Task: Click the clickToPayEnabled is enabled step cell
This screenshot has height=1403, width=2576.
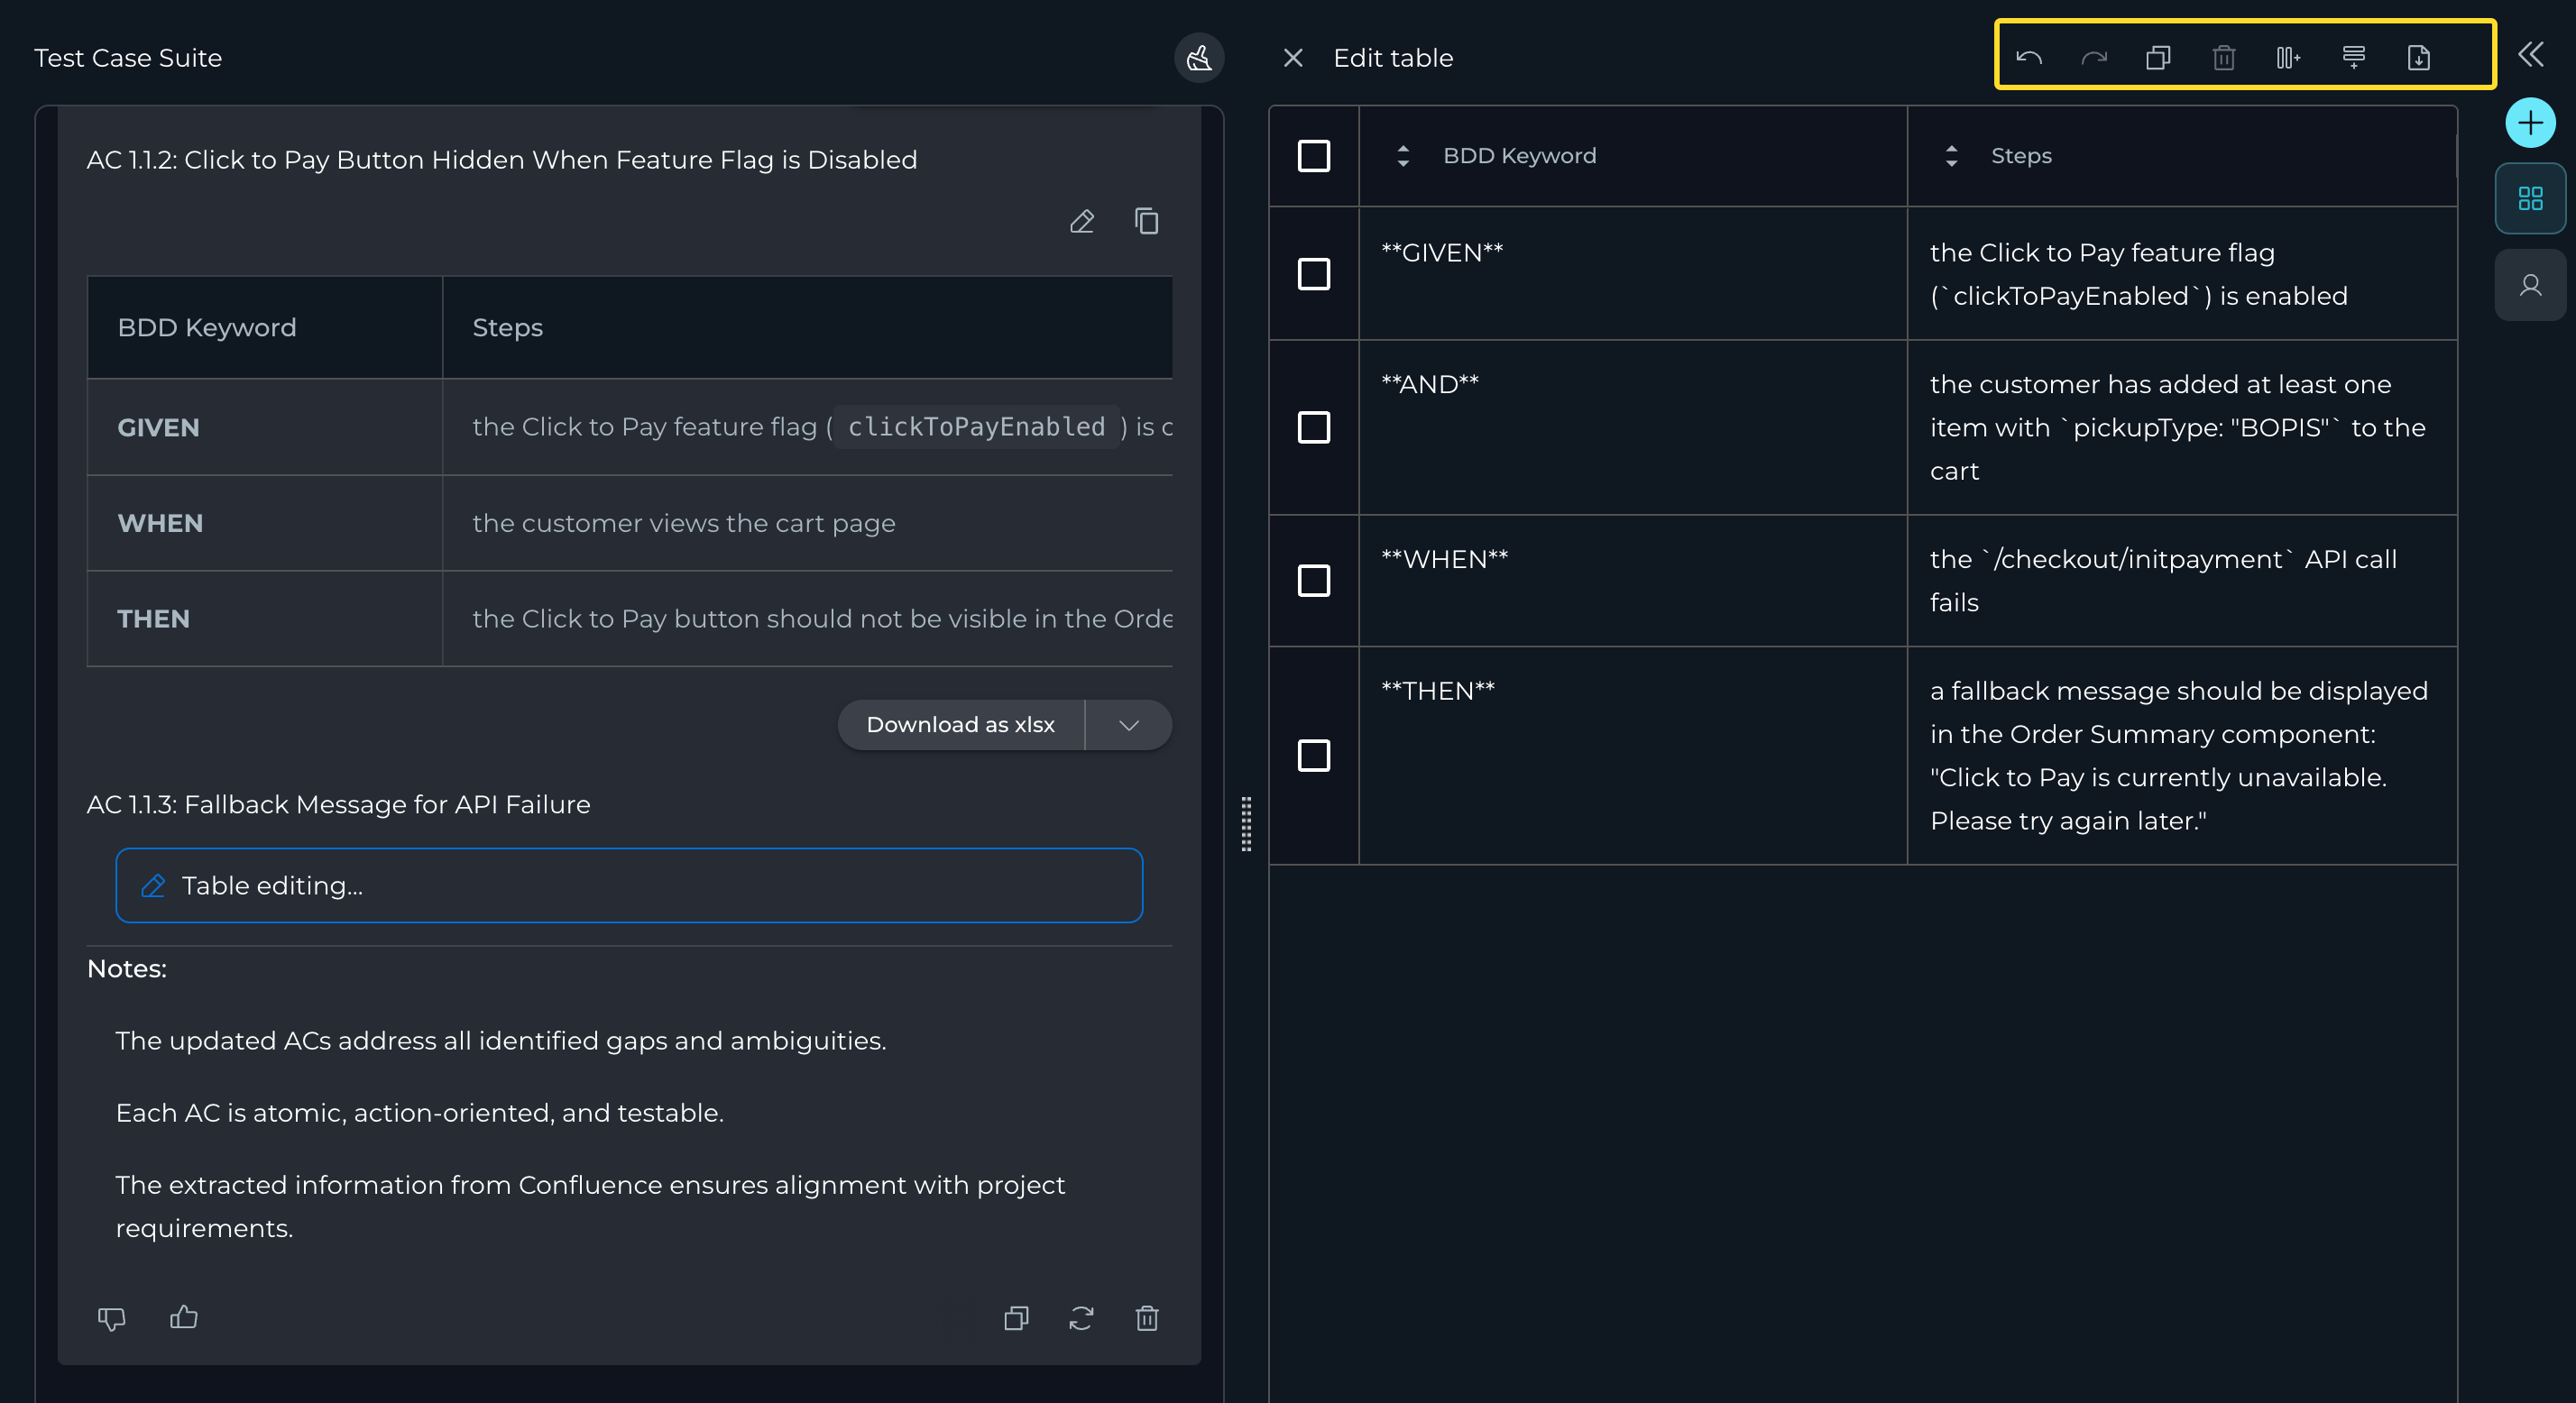Action: (2182, 273)
